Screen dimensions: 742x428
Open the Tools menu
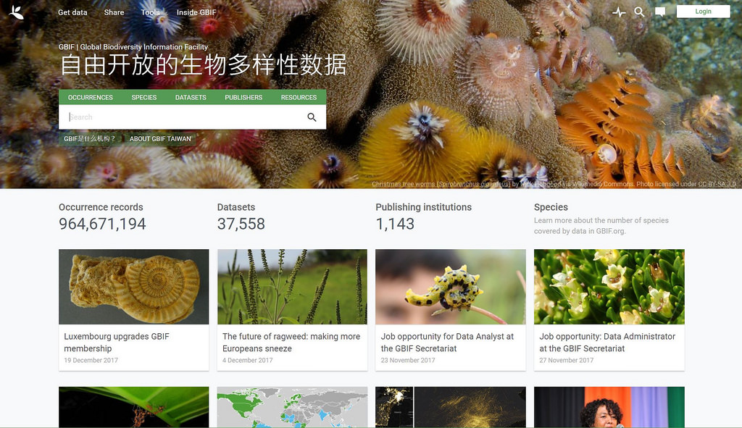(x=150, y=12)
